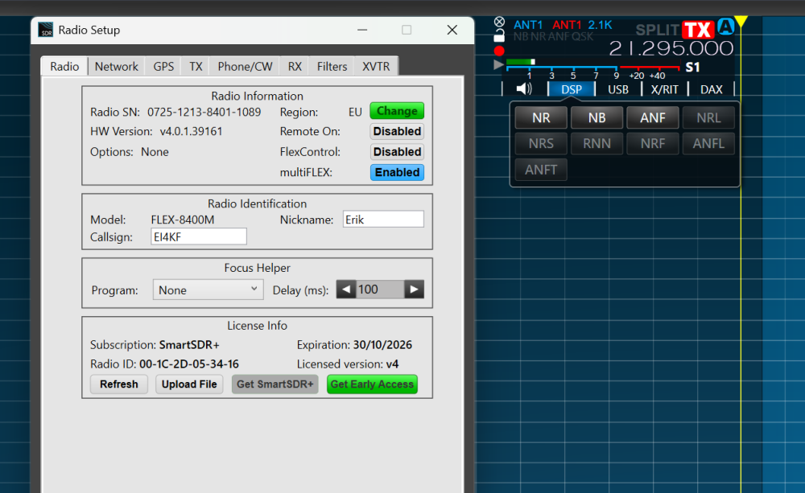Open the Focus Helper Program dropdown
Viewport: 805px width, 493px height.
coord(208,290)
